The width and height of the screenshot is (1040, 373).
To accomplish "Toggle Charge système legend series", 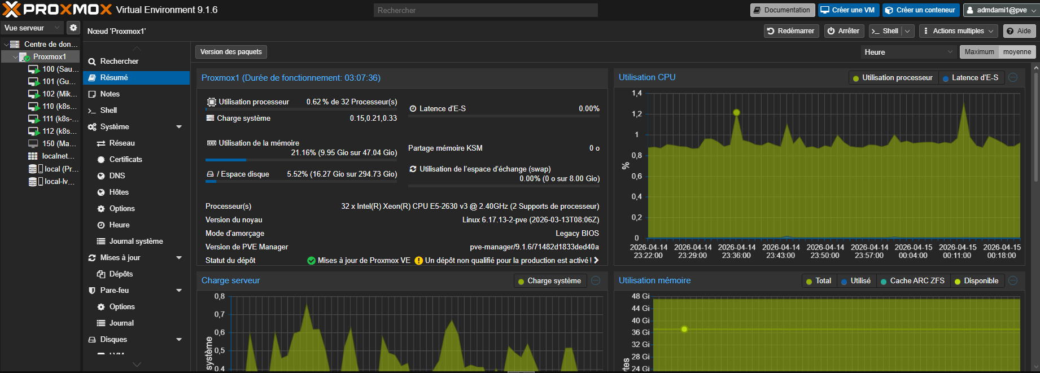I will click(x=549, y=281).
